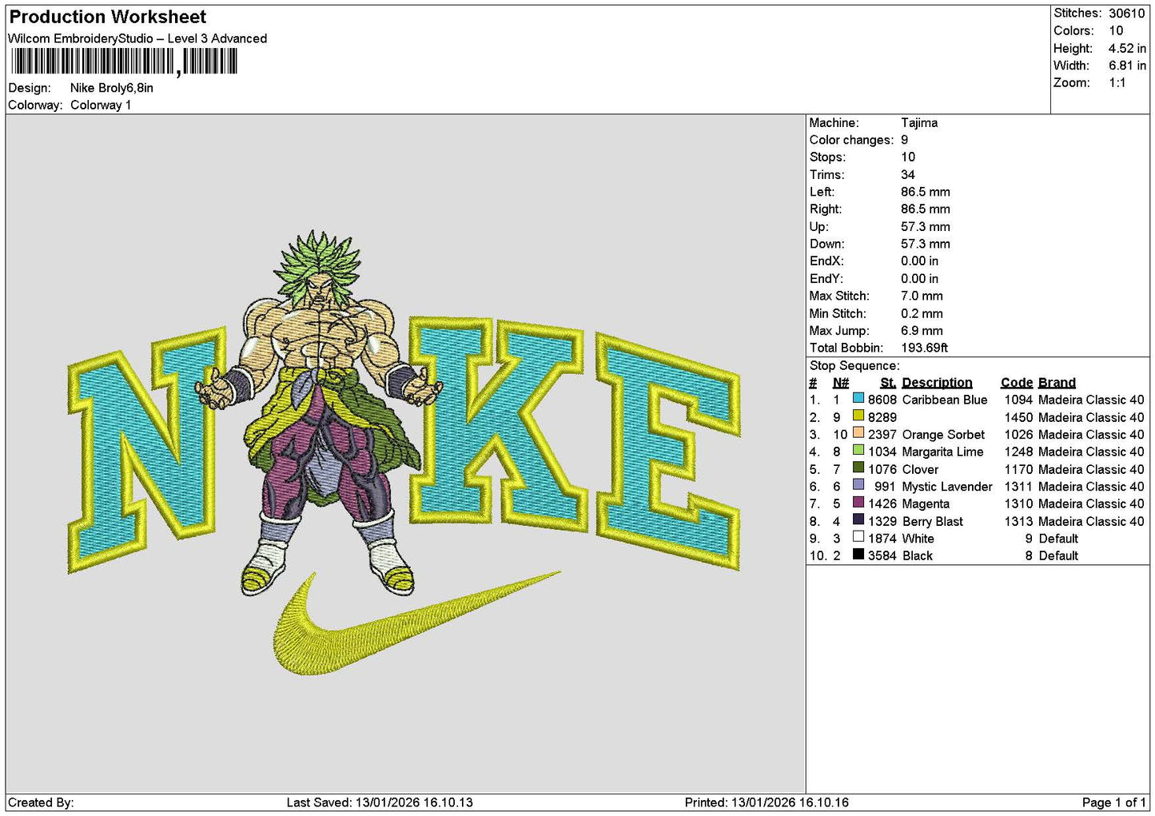Click the Caribbean Blue color swatch
The height and width of the screenshot is (816, 1155).
coord(858,399)
